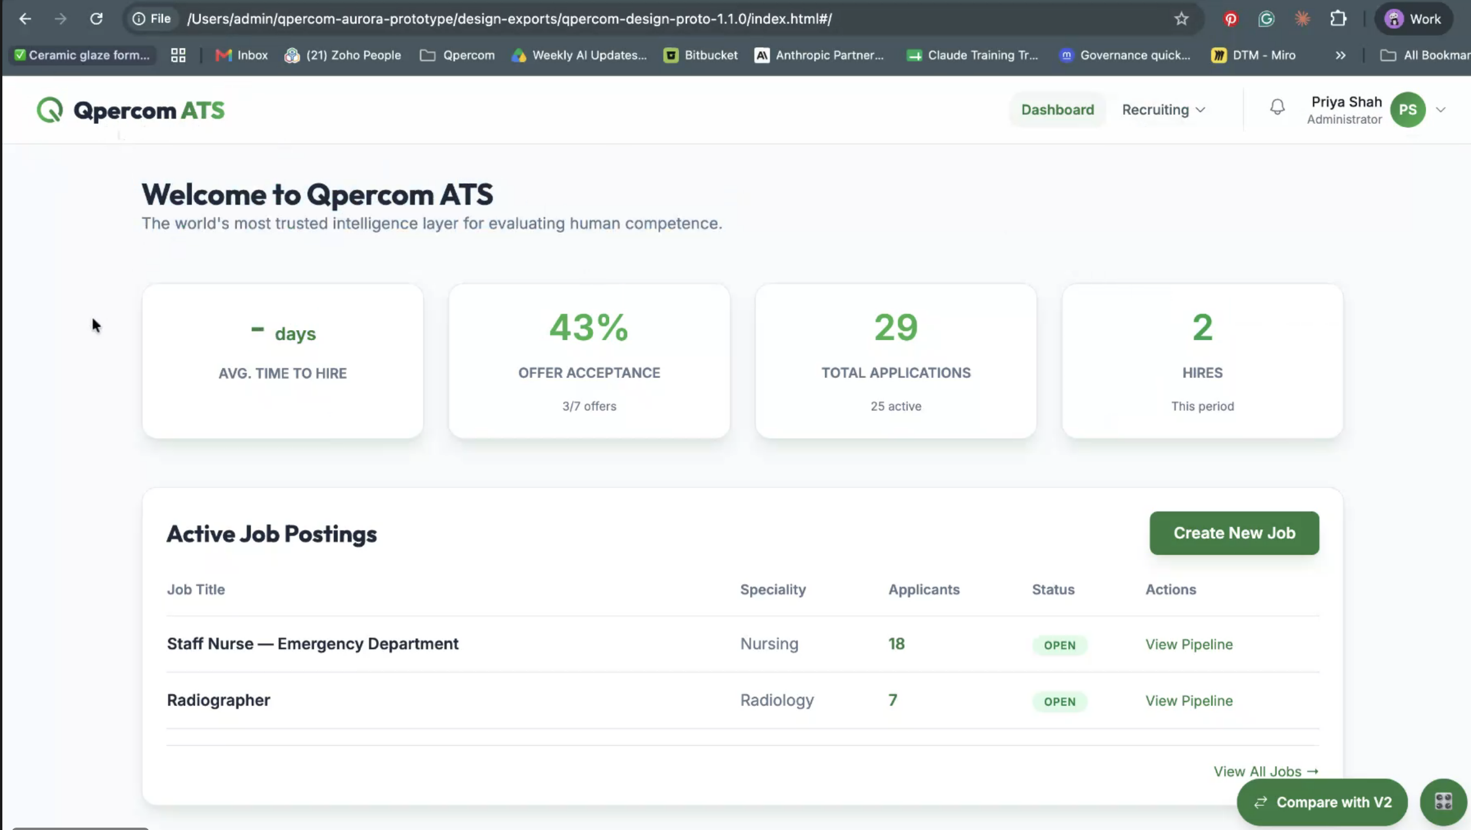Viewport: 1471px width, 830px height.
Task: Click the 25 active text
Action: [896, 406]
